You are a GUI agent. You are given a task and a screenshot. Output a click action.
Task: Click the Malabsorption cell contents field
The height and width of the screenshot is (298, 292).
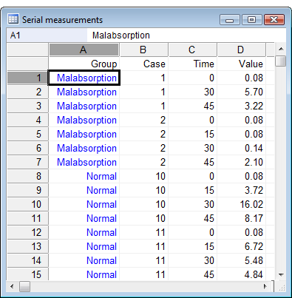186,35
